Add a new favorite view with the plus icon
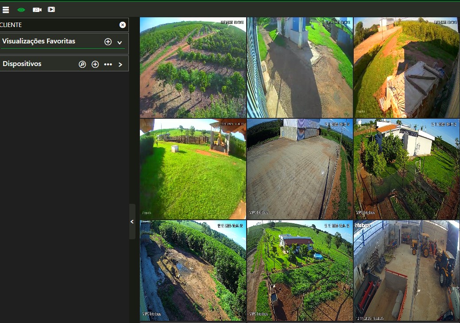This screenshot has width=460, height=323. [x=108, y=42]
